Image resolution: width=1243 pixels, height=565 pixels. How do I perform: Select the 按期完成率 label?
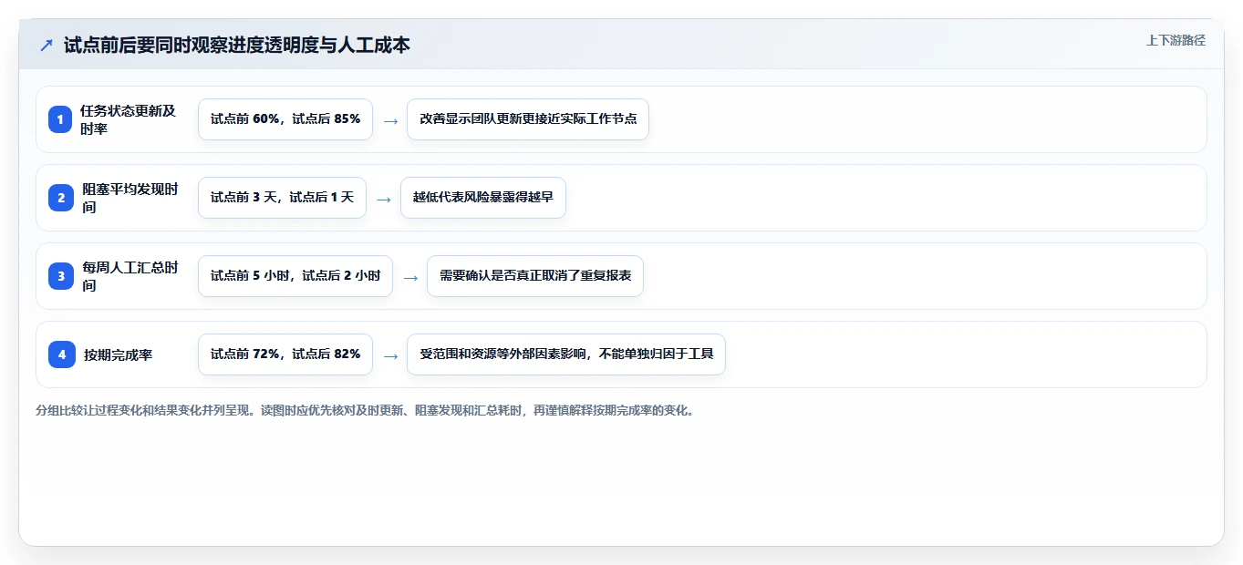[x=118, y=354]
